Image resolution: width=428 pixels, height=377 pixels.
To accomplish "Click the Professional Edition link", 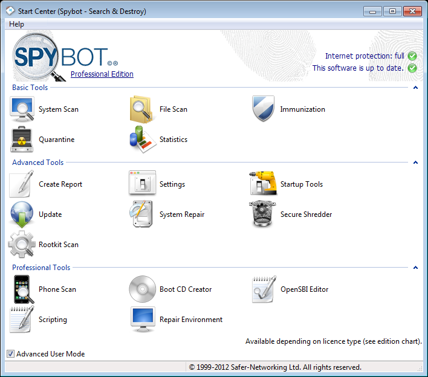I will (x=102, y=74).
